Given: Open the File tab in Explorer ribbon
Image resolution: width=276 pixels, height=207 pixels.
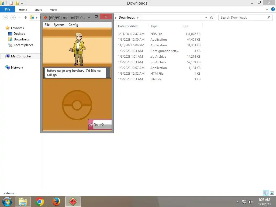Looking at the screenshot, I should [8, 9].
